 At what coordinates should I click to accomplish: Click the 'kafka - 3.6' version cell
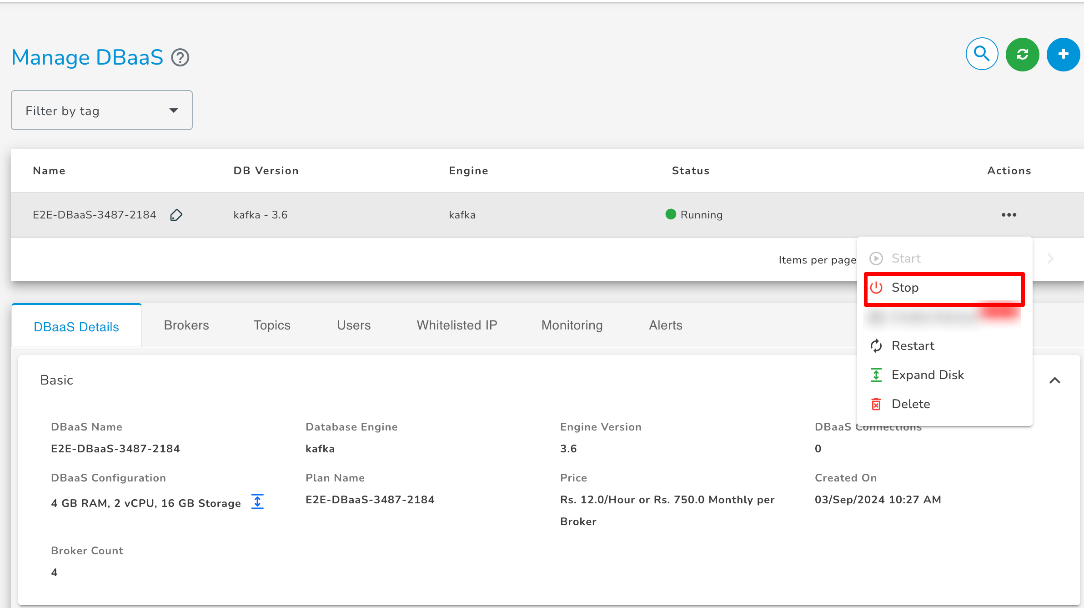pyautogui.click(x=261, y=215)
